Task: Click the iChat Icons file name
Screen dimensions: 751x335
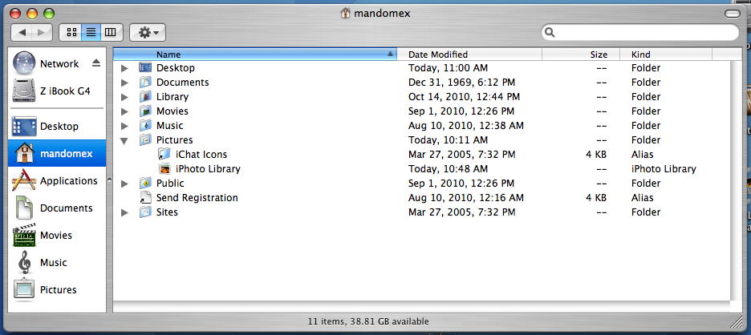Action: pos(201,155)
